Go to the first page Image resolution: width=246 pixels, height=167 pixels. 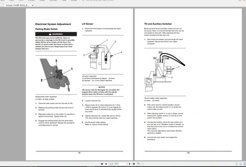[102, 164]
